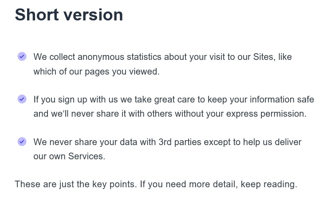Click the words "keep reading"
The height and width of the screenshot is (205, 323).
(x=268, y=184)
